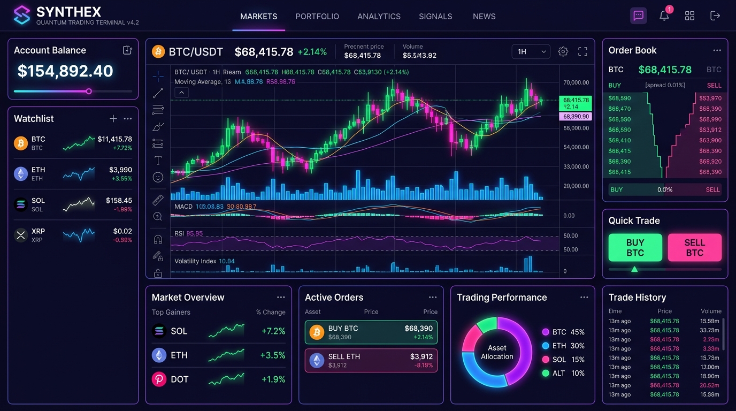736x411 pixels.
Task: Switch to the Markets tab
Action: [259, 17]
